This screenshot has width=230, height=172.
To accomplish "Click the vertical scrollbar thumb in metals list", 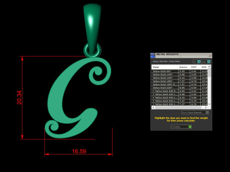I will click(209, 73).
